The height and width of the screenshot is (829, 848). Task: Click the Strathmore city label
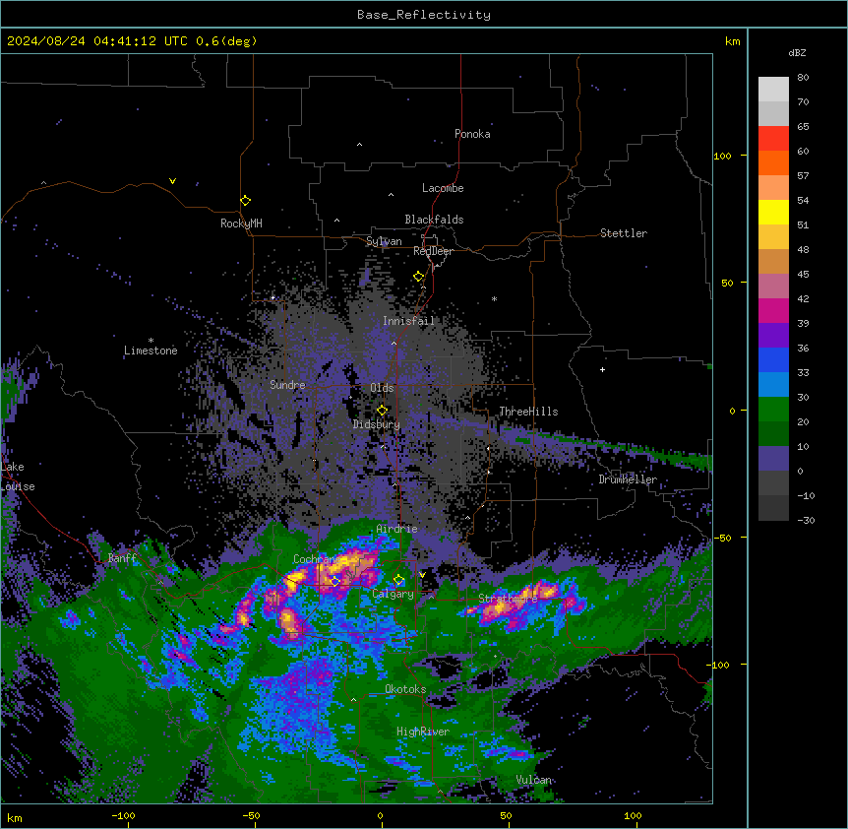508,599
